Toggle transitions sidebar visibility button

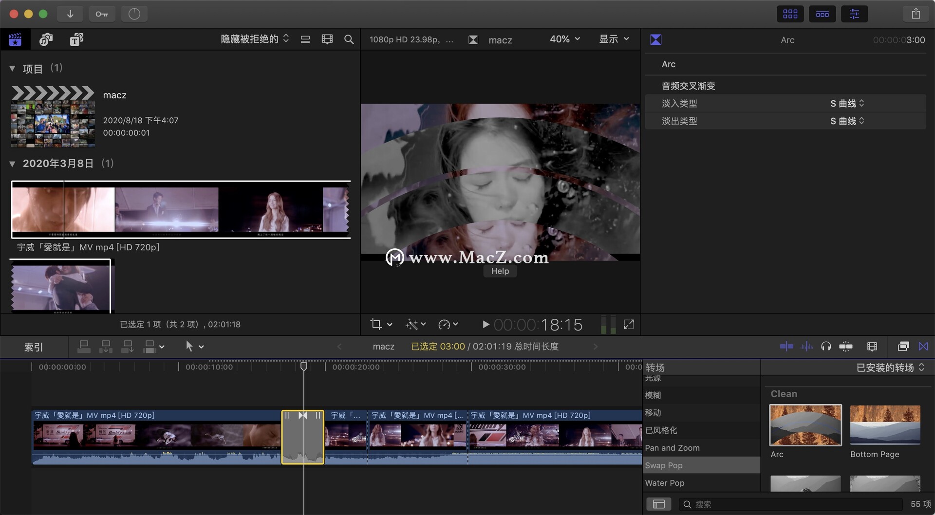coord(659,504)
